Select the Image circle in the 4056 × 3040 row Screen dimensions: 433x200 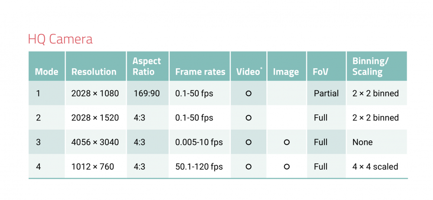(286, 142)
